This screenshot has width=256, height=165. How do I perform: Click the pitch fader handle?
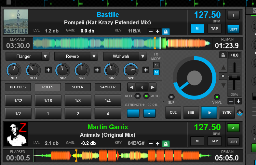pyautogui.click(x=235, y=76)
